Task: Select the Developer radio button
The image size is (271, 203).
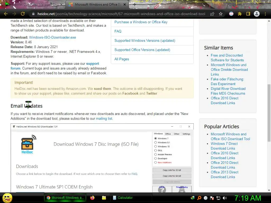Action: point(156,159)
